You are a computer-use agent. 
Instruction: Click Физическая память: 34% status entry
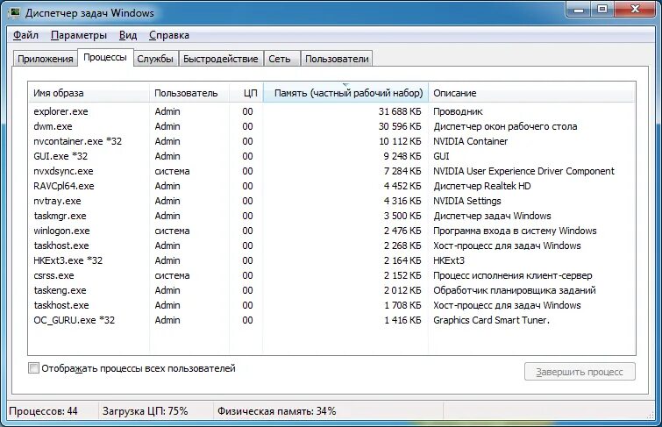coord(276,411)
